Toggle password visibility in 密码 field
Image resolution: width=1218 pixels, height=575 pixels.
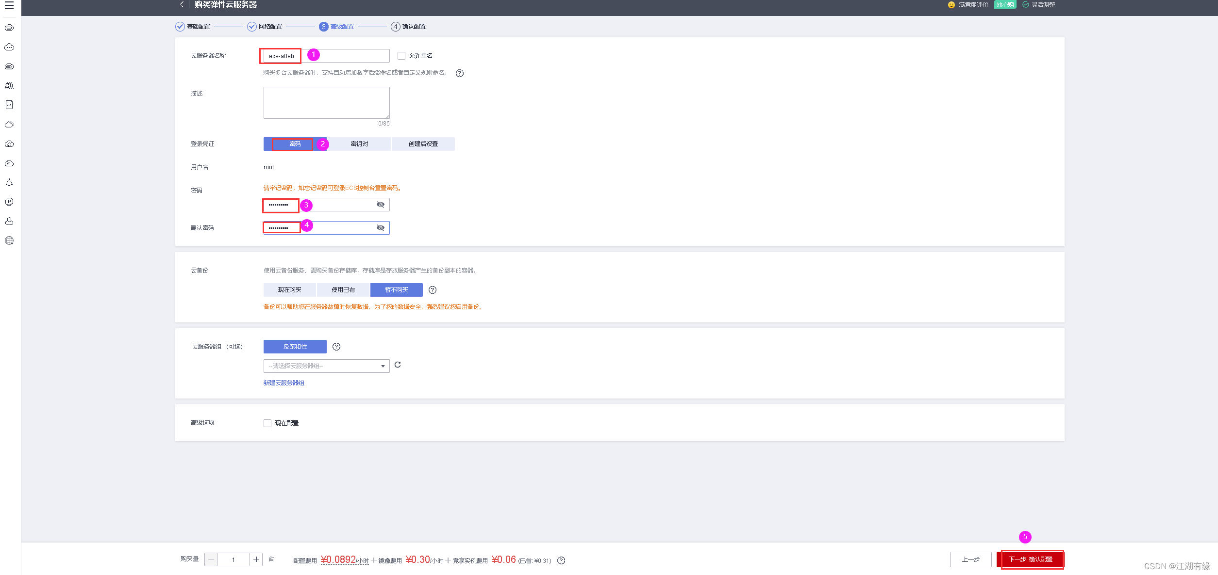(381, 205)
